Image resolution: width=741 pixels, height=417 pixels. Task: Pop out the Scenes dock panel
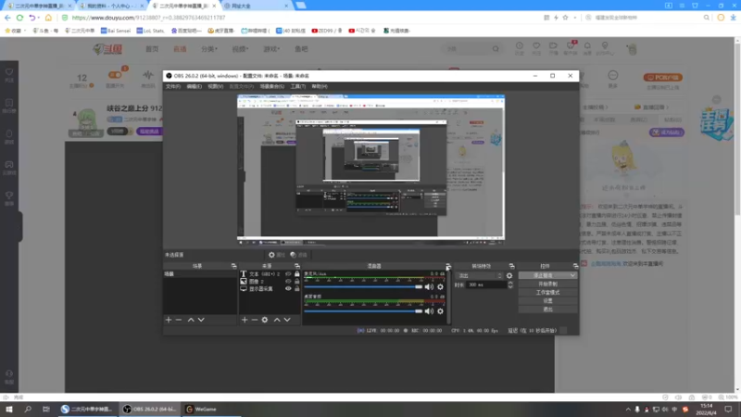pyautogui.click(x=233, y=266)
